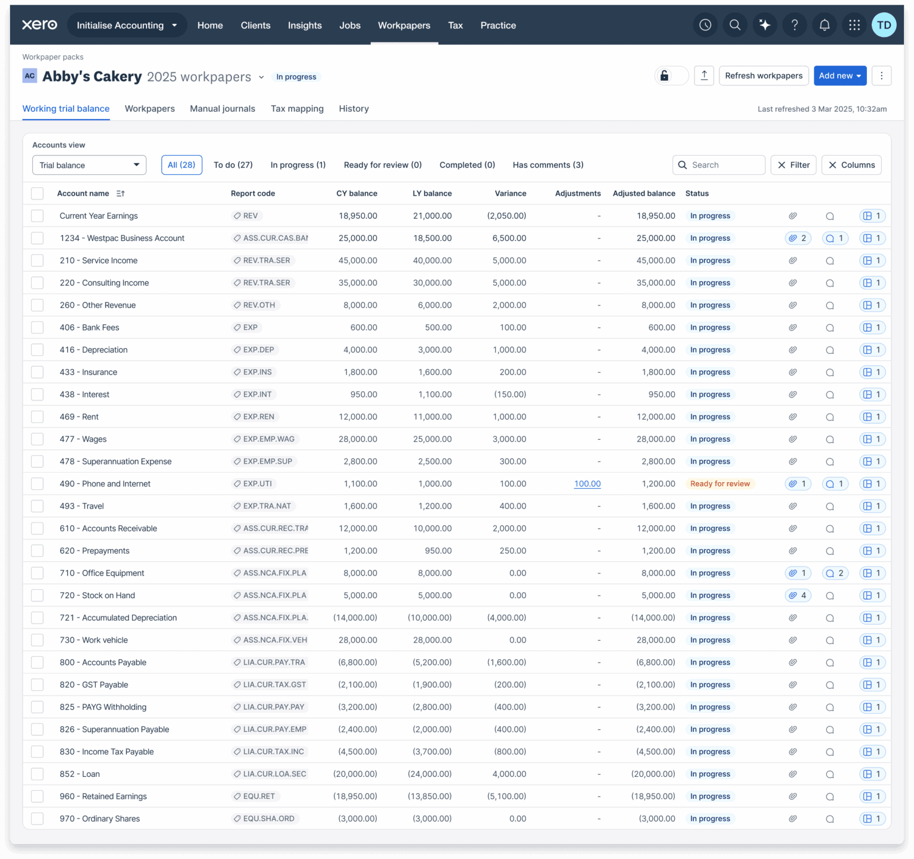Open the Xero search icon
The image size is (914, 859).
(735, 24)
